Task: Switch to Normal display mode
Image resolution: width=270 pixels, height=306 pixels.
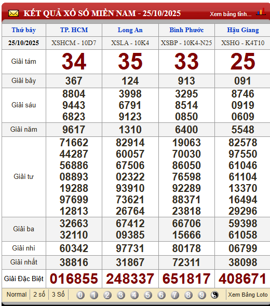Action: tap(17, 294)
